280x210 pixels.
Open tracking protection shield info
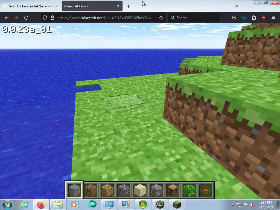tap(45, 17)
